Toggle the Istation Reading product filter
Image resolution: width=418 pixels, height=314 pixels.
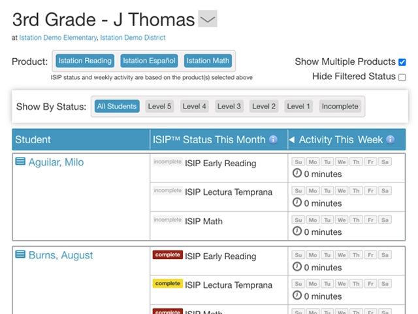coord(85,61)
